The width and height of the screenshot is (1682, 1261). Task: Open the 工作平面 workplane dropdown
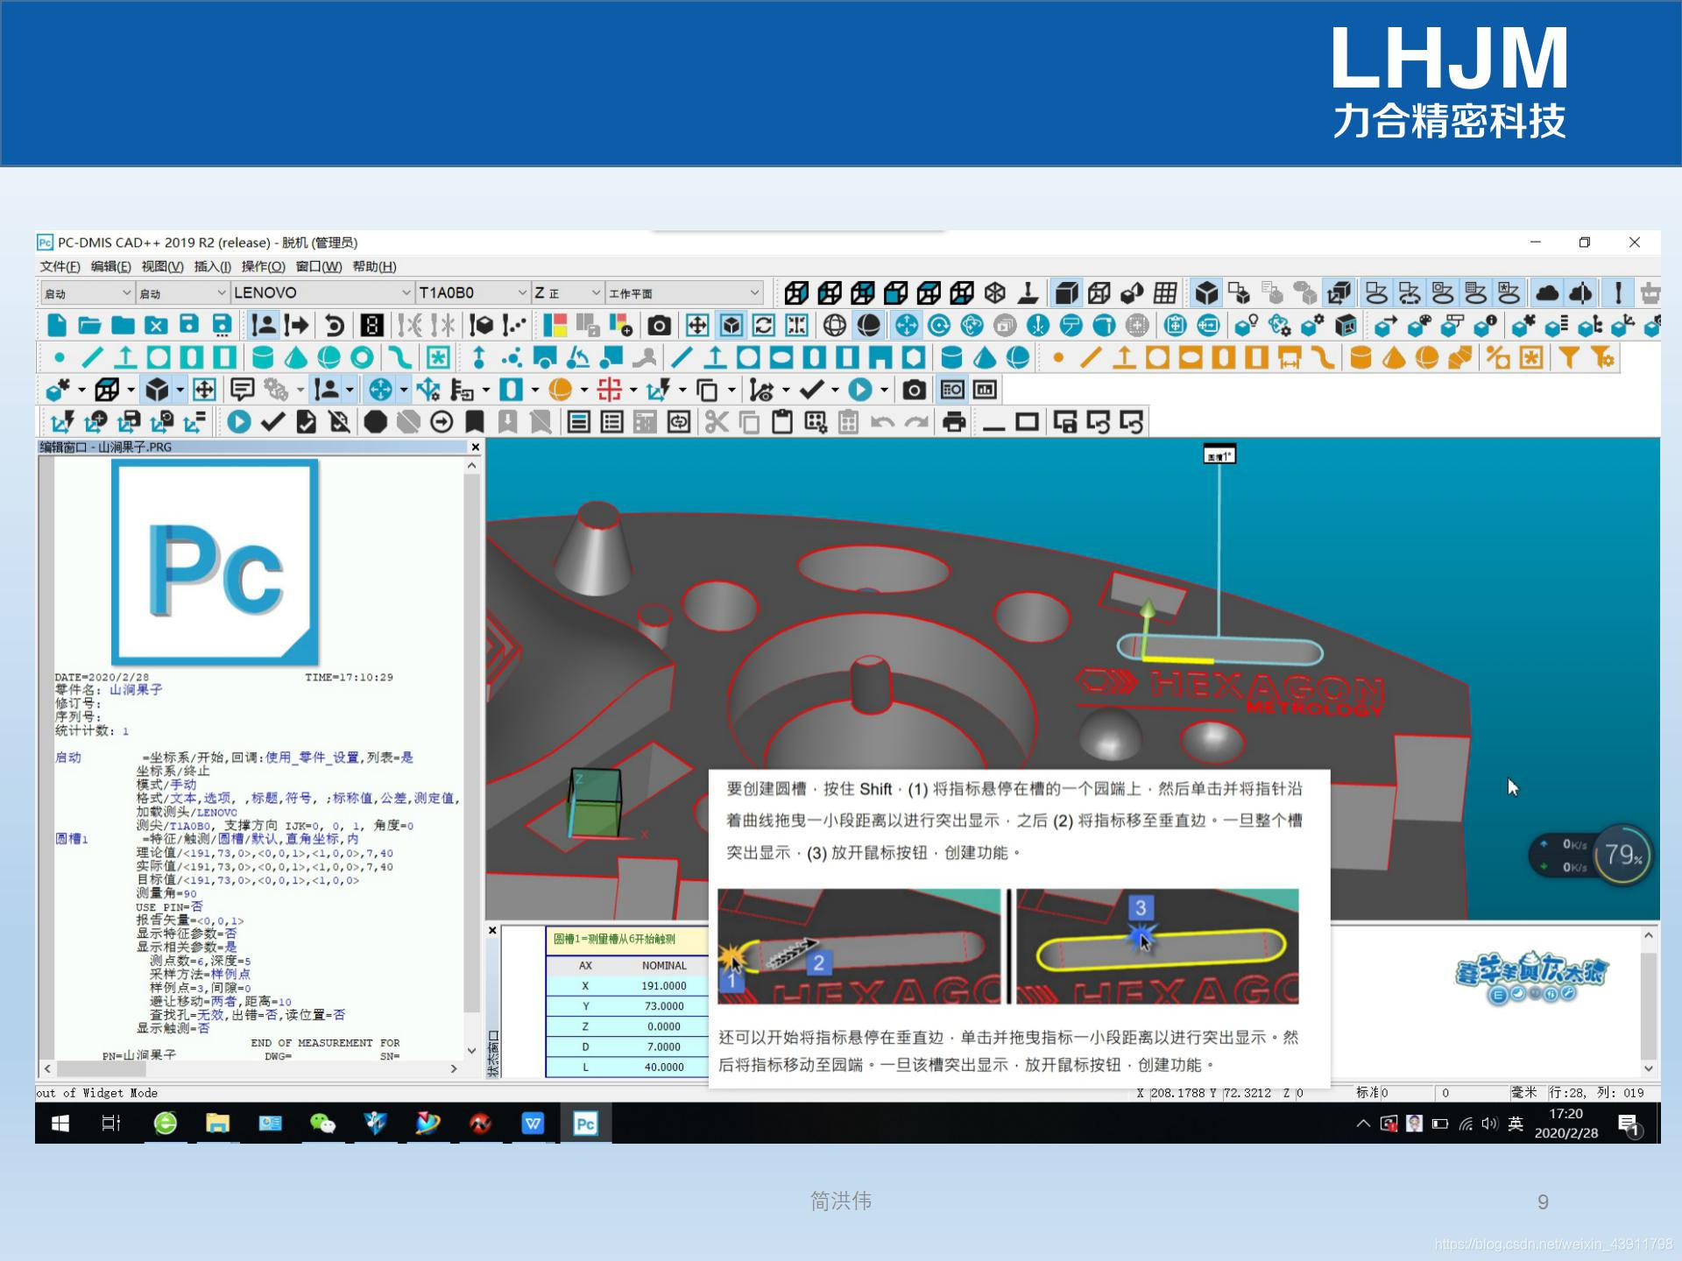(754, 292)
